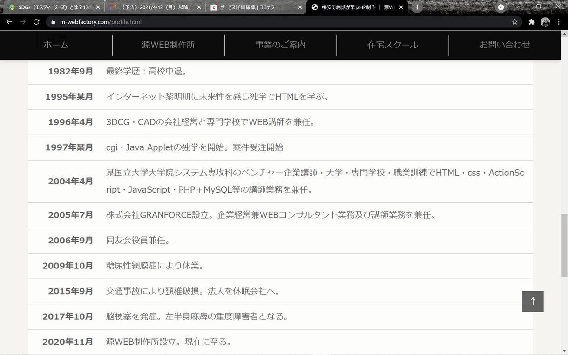Click the browser forward arrow
Screen dimensions: 568x355
click(x=23, y=22)
